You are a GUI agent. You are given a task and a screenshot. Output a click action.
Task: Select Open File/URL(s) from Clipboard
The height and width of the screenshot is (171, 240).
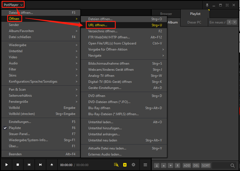click(x=124, y=43)
